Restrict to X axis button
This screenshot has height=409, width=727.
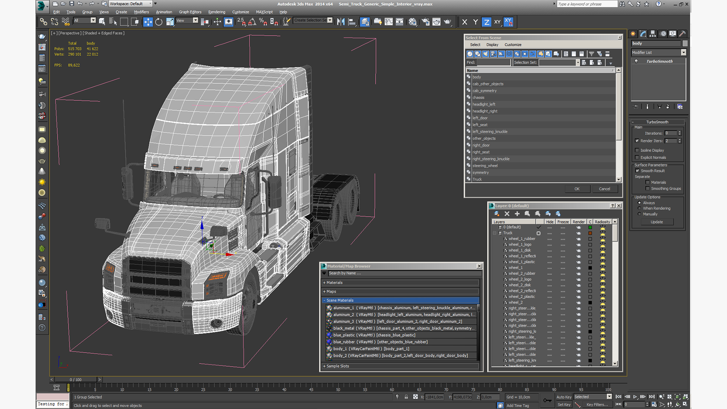pyautogui.click(x=465, y=22)
